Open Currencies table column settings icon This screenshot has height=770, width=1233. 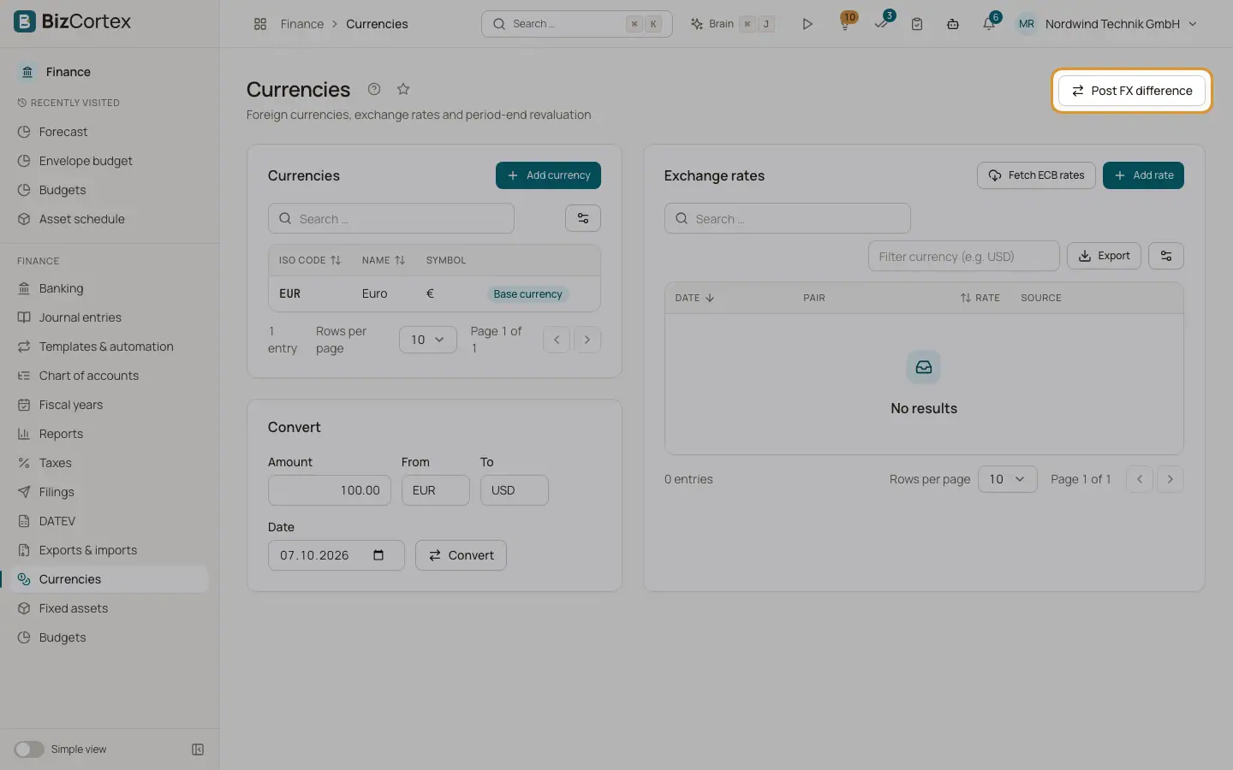pyautogui.click(x=583, y=218)
